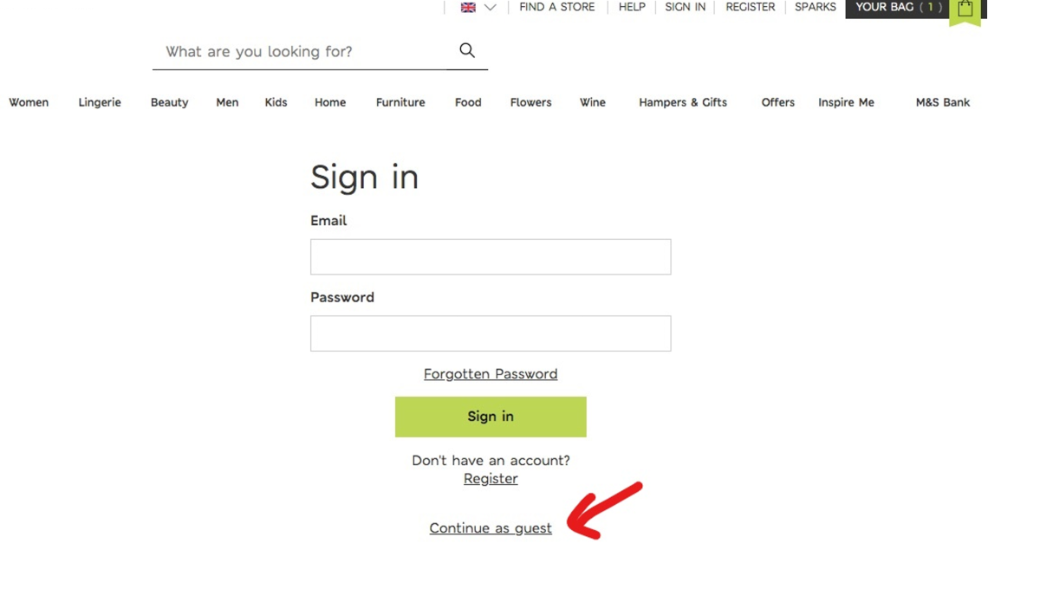Expand the country selector chevron
The width and height of the screenshot is (1040, 595).
click(490, 7)
